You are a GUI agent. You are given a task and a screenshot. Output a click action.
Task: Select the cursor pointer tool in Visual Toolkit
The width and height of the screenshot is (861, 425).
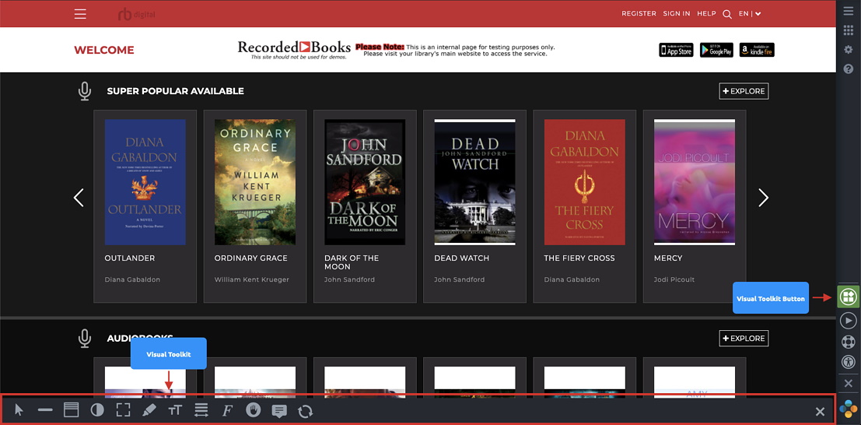pos(19,410)
